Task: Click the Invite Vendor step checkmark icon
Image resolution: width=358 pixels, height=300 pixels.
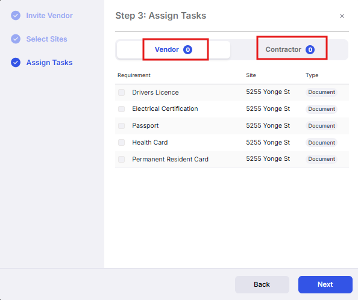Action: click(16, 16)
